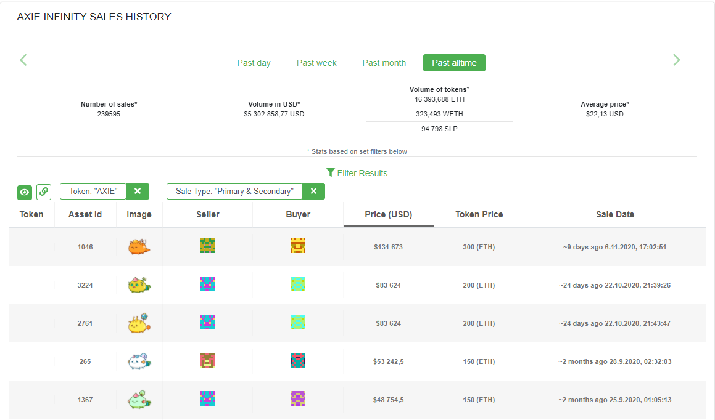The image size is (715, 420).
Task: Select the Past alltime tab
Action: click(x=454, y=63)
